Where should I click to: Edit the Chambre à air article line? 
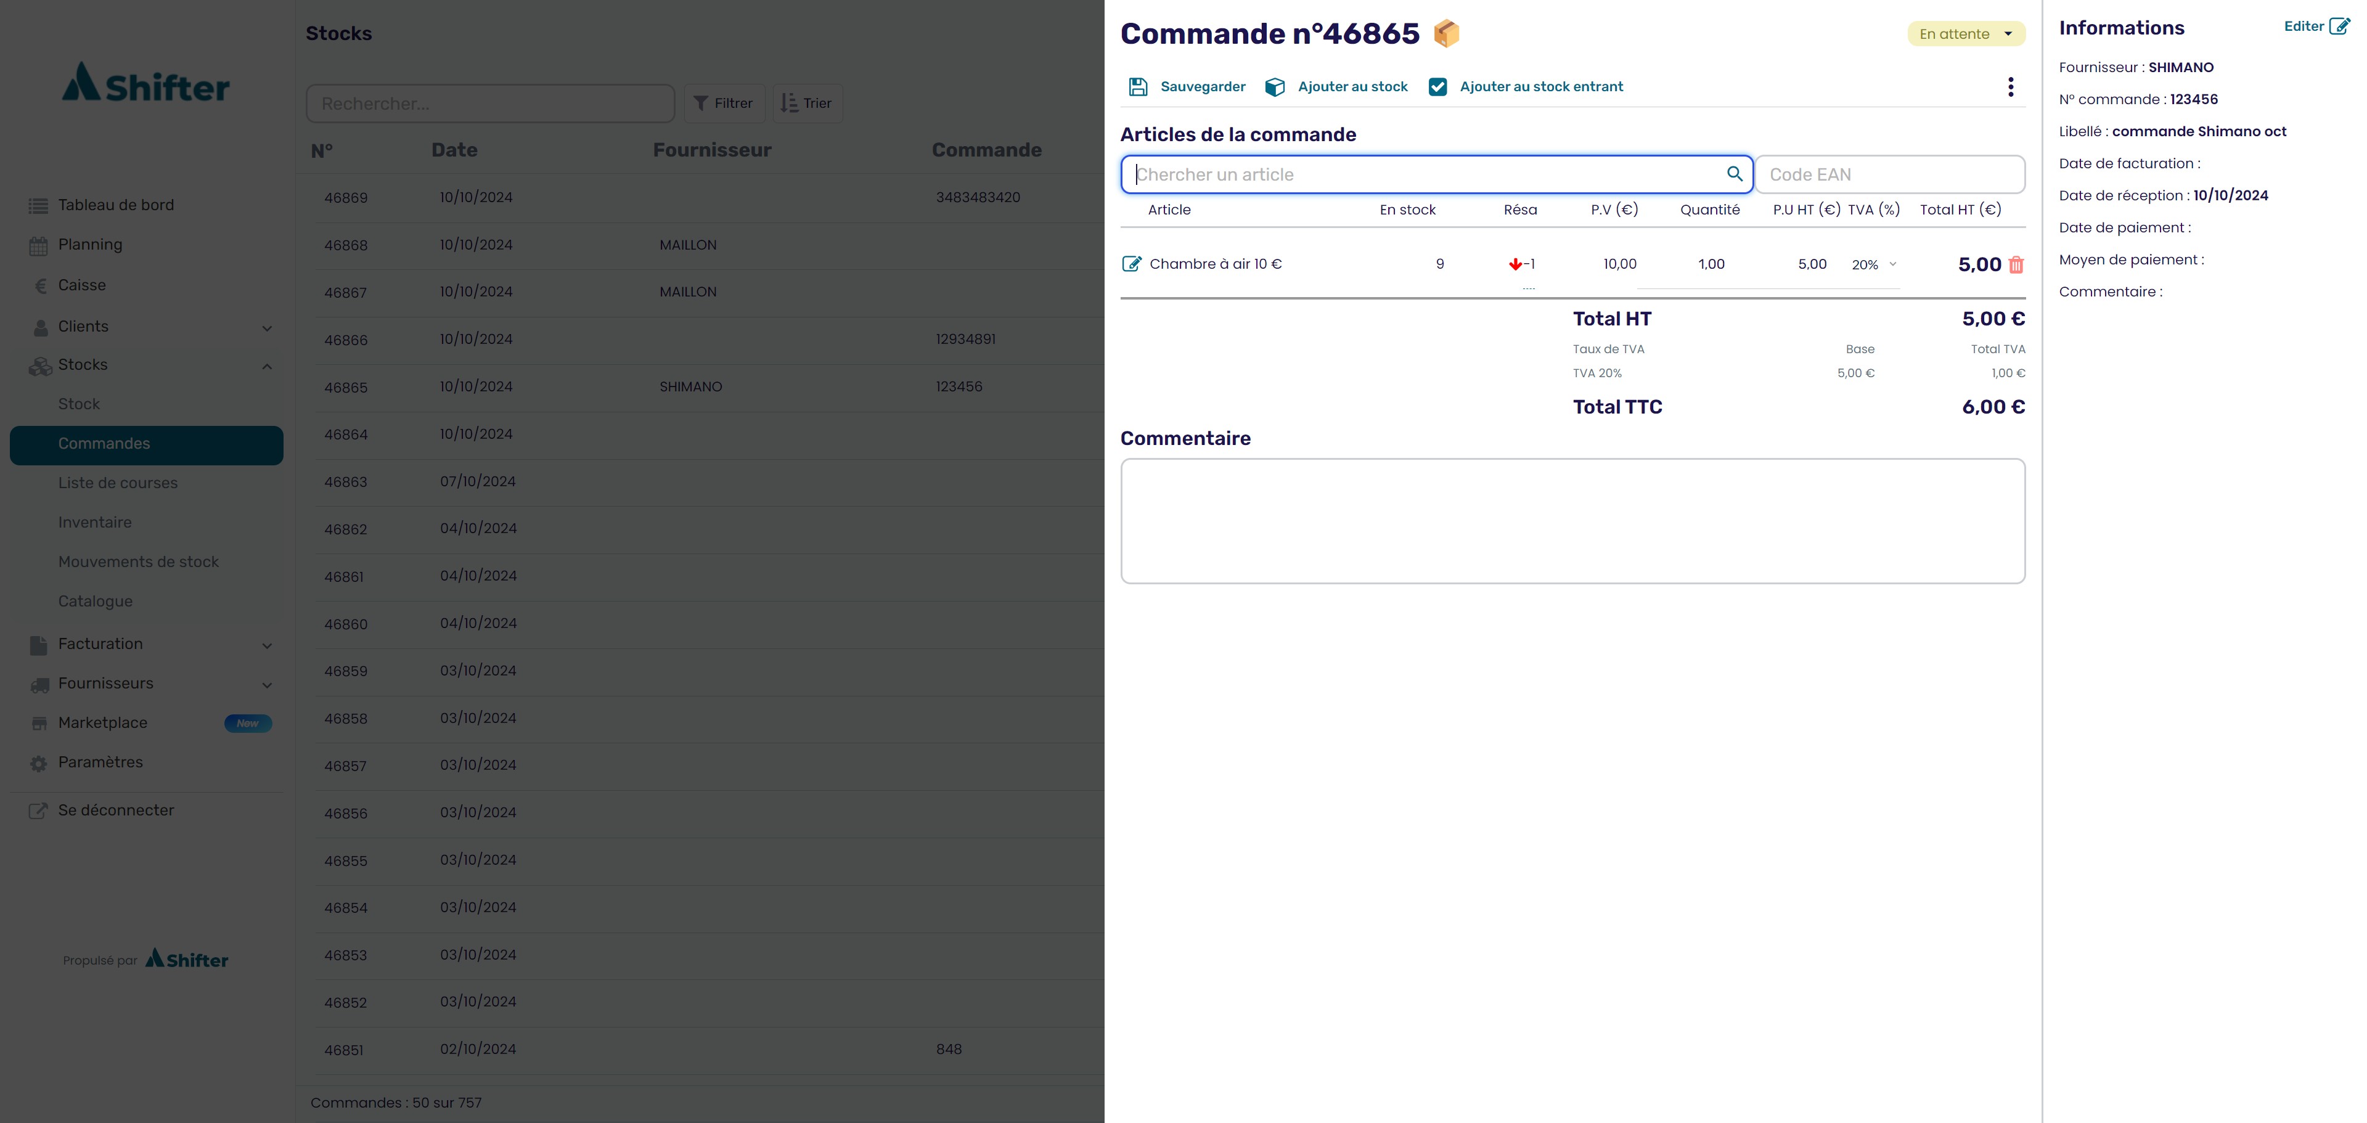click(1131, 264)
